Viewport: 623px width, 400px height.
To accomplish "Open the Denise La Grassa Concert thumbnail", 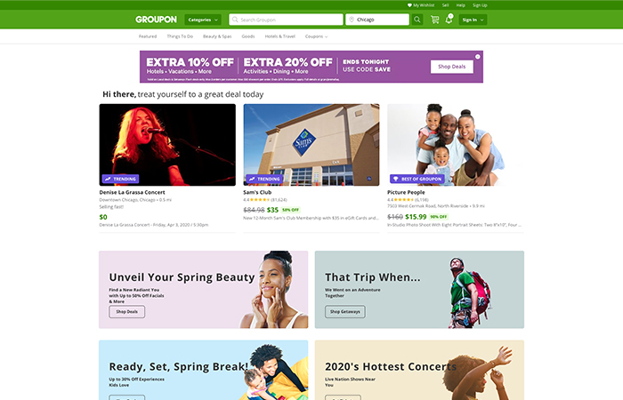I will [x=167, y=145].
